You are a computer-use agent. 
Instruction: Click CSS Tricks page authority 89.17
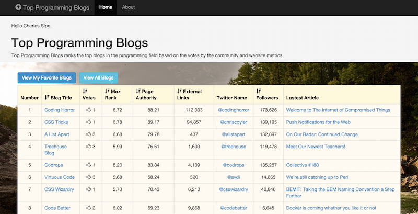(x=154, y=122)
